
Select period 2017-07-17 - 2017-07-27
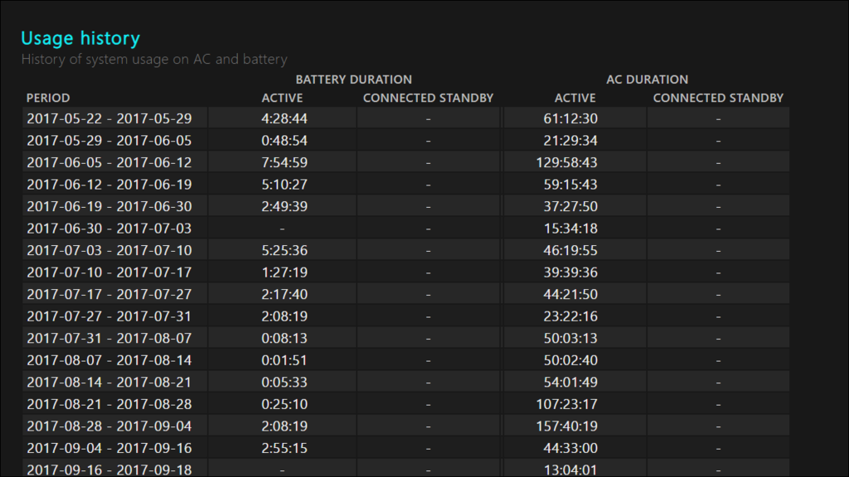pyautogui.click(x=109, y=294)
